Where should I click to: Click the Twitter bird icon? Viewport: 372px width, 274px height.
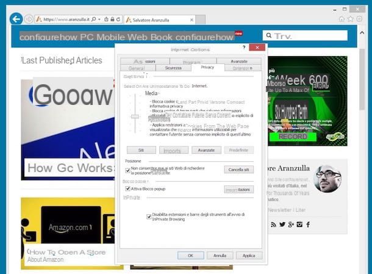[282, 225]
